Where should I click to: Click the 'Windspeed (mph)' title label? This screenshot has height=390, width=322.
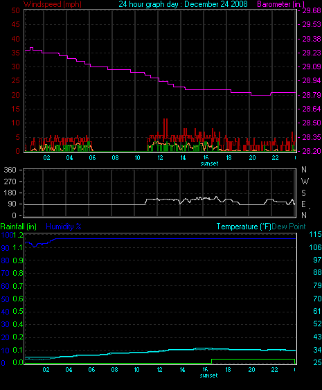point(53,4)
